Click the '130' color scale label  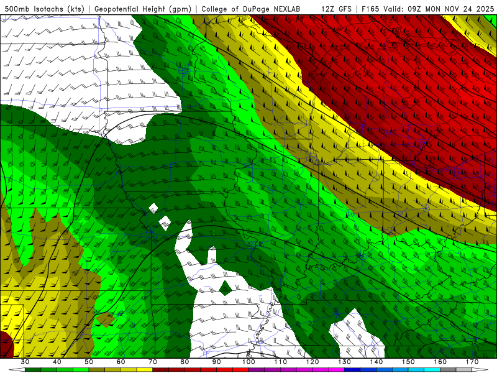(x=345, y=362)
